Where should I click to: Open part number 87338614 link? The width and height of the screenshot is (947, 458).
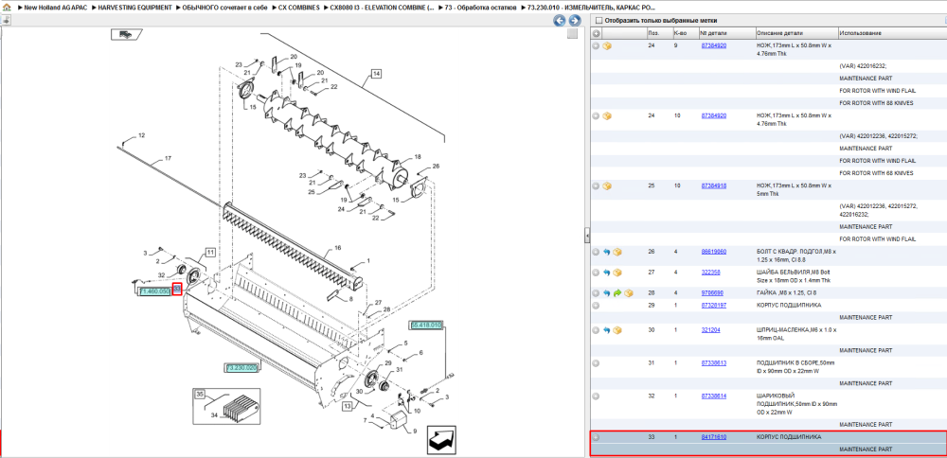tap(713, 396)
